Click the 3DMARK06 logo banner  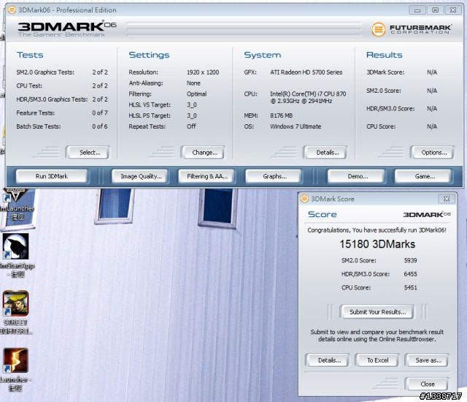pyautogui.click(x=66, y=29)
